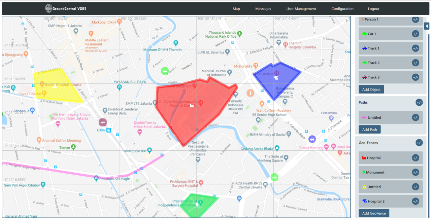431x220 pixels.
Task: Select the Hospital 2 geofence entry
Action: (376, 201)
